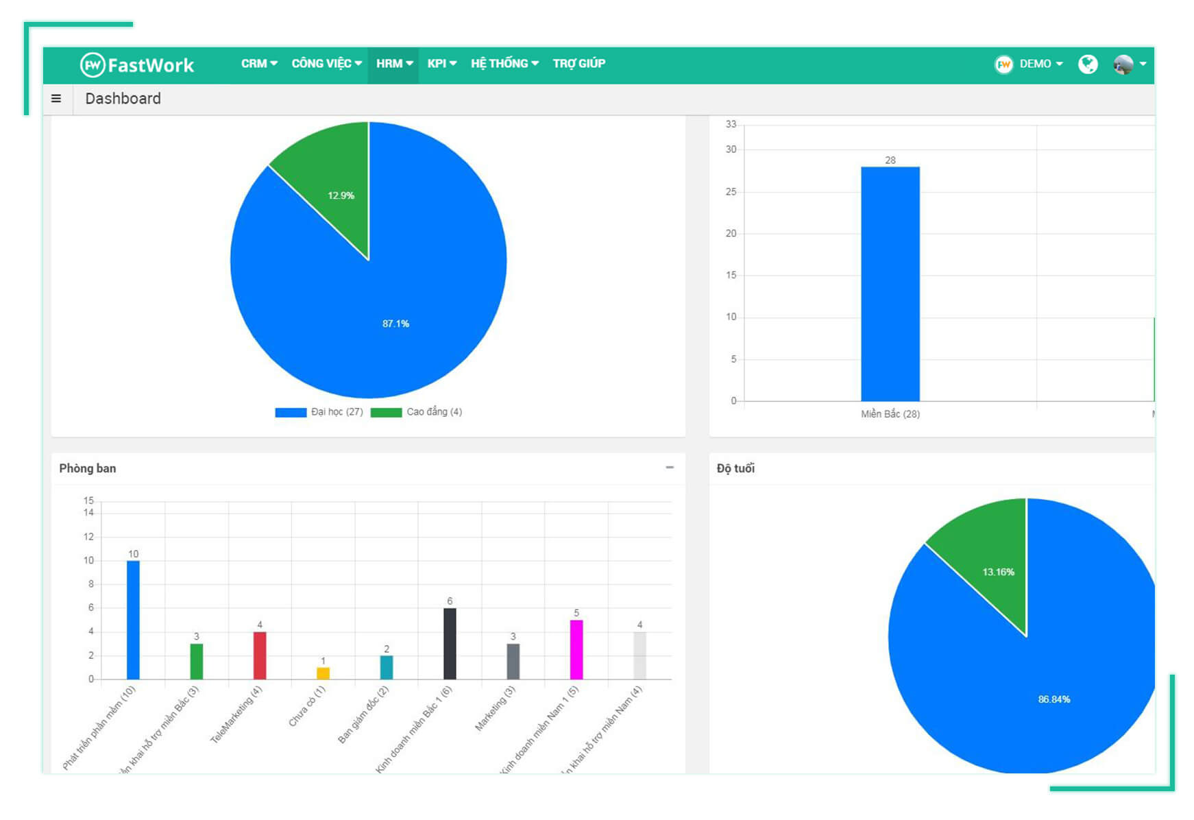Toggle the hamburger sidebar menu
Viewport: 1194px width, 820px height.
tap(56, 99)
